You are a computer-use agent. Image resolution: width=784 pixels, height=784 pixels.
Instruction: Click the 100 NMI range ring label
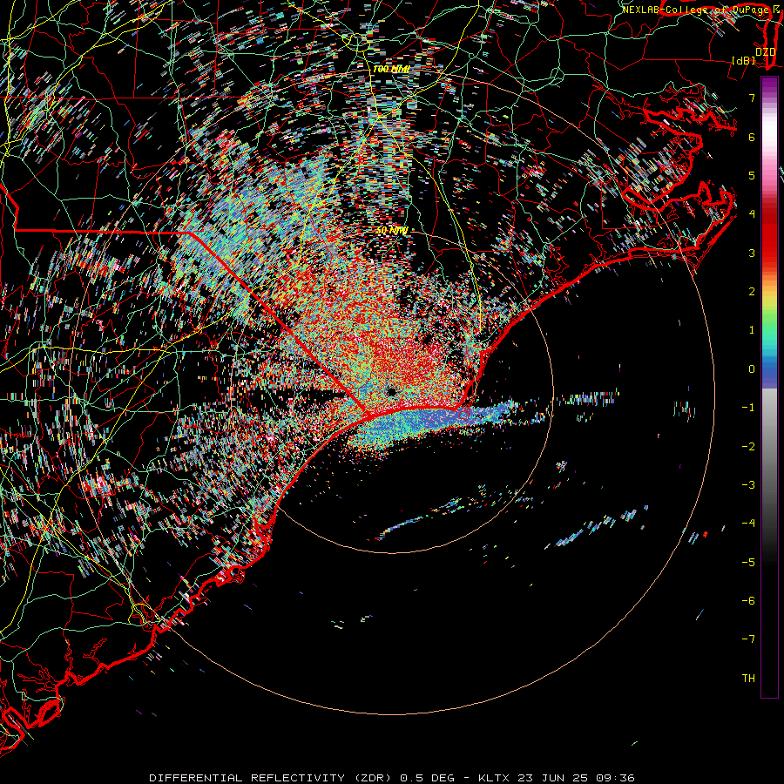[391, 69]
